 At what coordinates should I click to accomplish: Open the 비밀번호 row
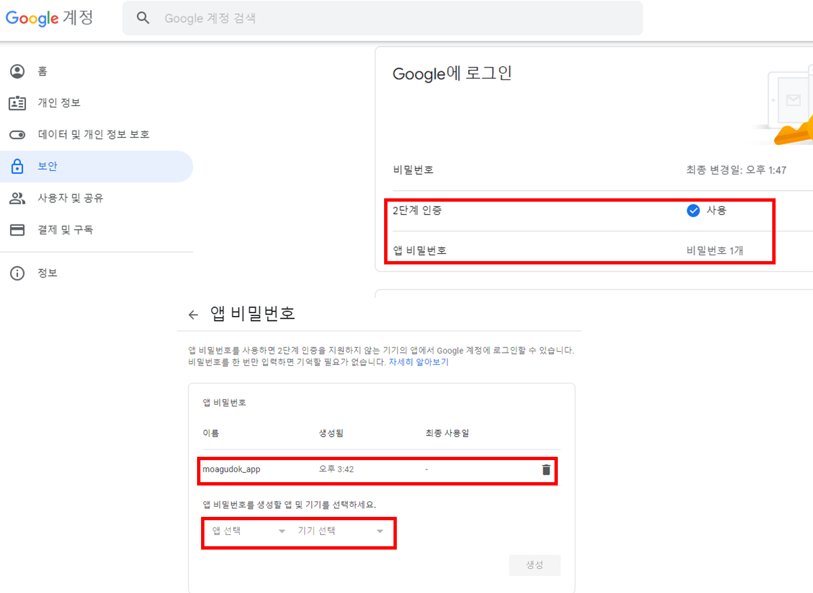(595, 170)
